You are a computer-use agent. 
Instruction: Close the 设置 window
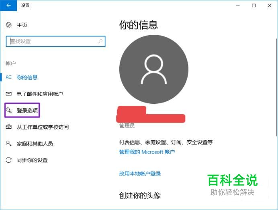[x=270, y=6]
